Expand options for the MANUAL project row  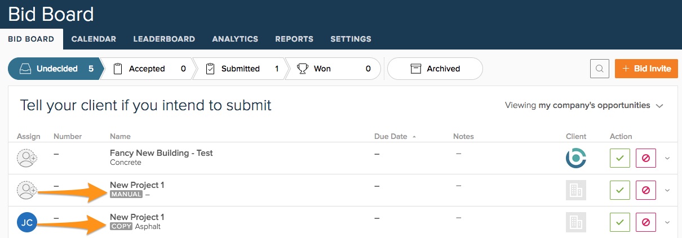[667, 190]
